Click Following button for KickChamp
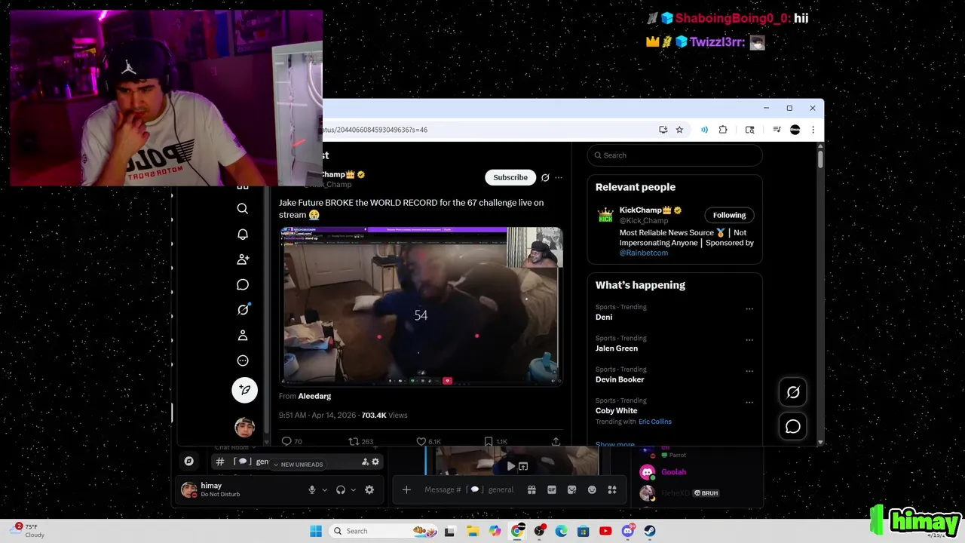Viewport: 965px width, 543px height. pos(729,215)
